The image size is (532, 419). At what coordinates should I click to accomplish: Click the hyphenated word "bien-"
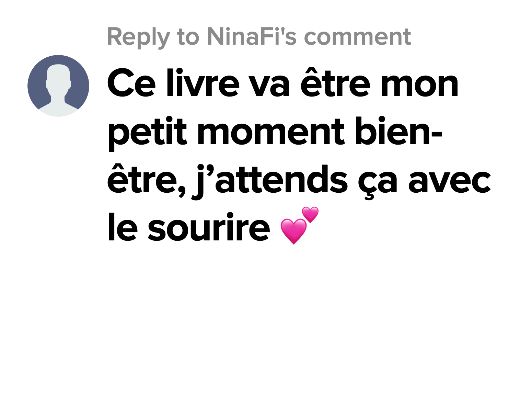click(x=398, y=131)
